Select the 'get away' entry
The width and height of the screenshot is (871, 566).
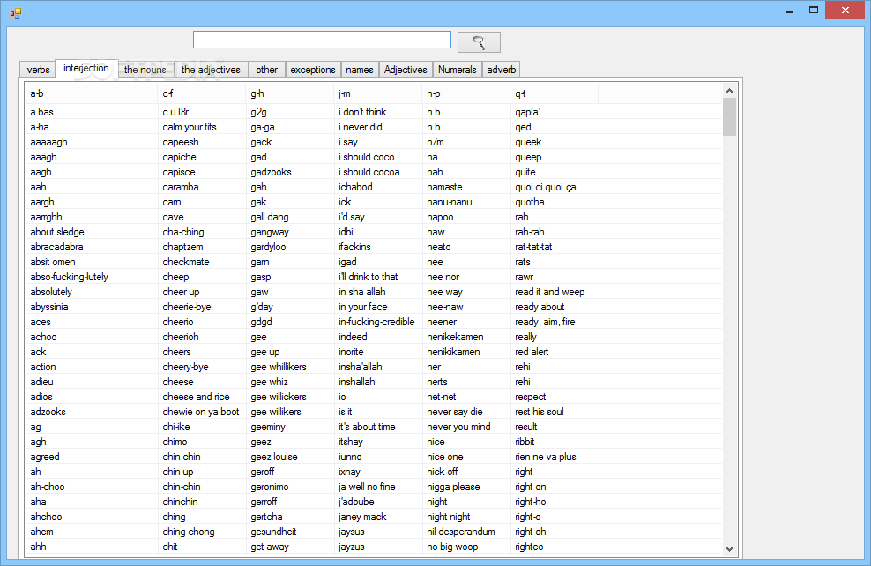[270, 547]
